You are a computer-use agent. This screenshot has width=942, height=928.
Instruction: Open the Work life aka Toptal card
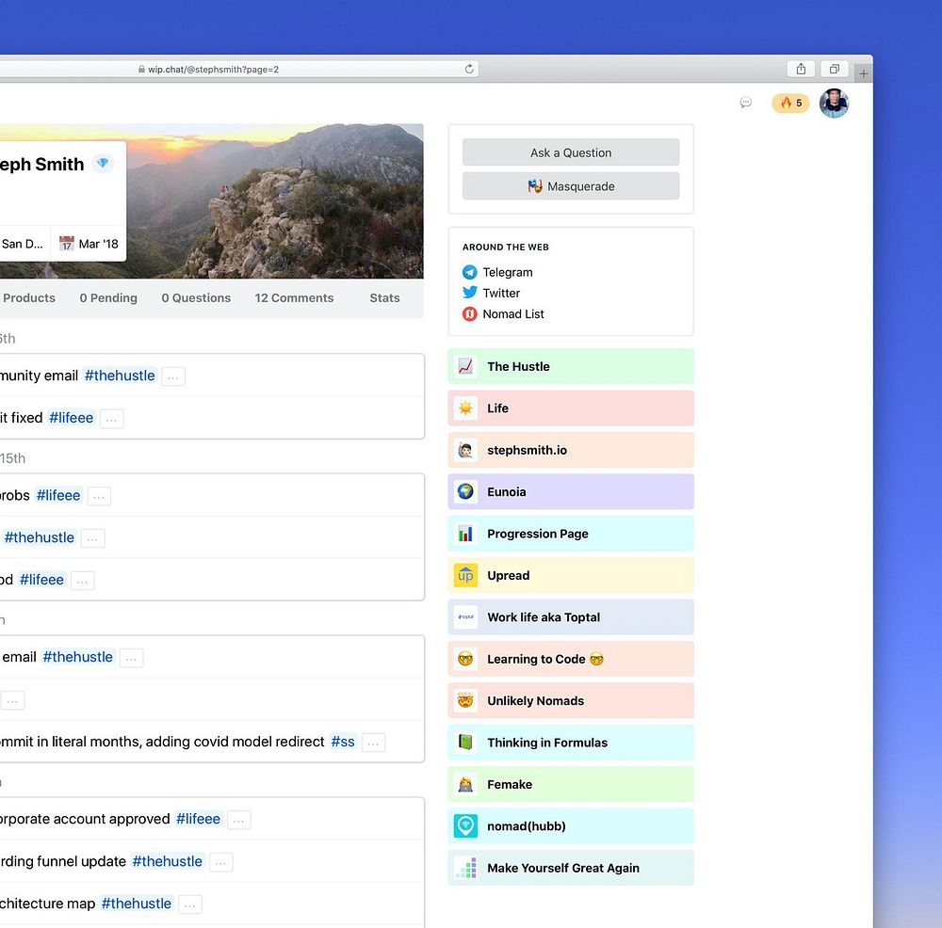tap(571, 617)
